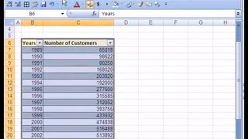The image size is (248, 139).
Task: Select column F header
Action: pyautogui.click(x=176, y=23)
